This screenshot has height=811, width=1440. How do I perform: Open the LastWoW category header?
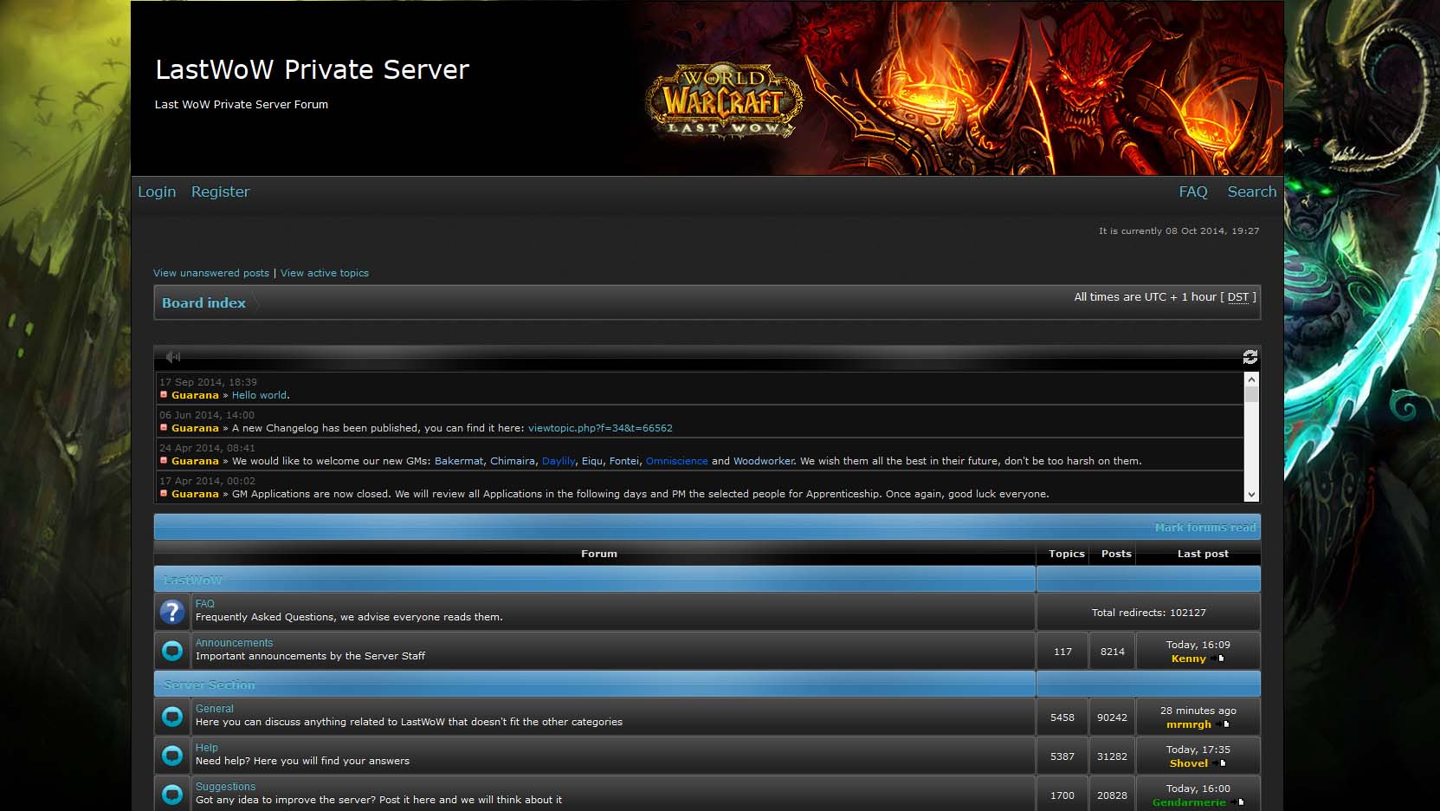(192, 580)
